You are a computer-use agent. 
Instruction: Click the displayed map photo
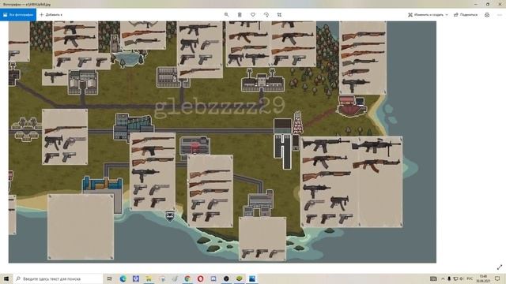click(x=222, y=142)
